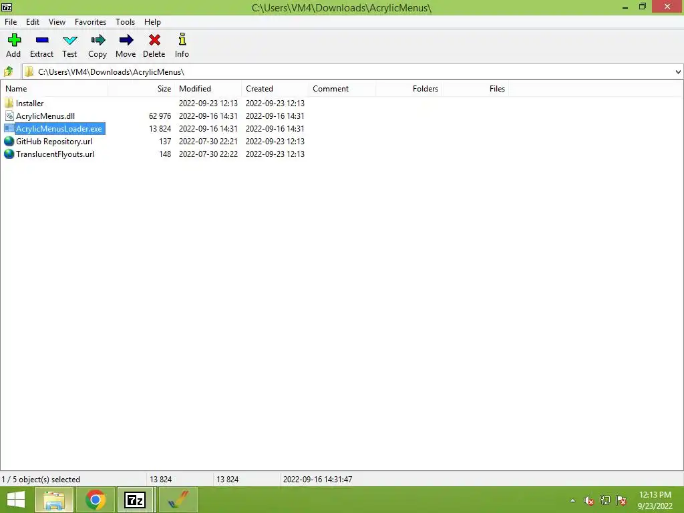
Task: Click the size value 148
Action: point(165,154)
